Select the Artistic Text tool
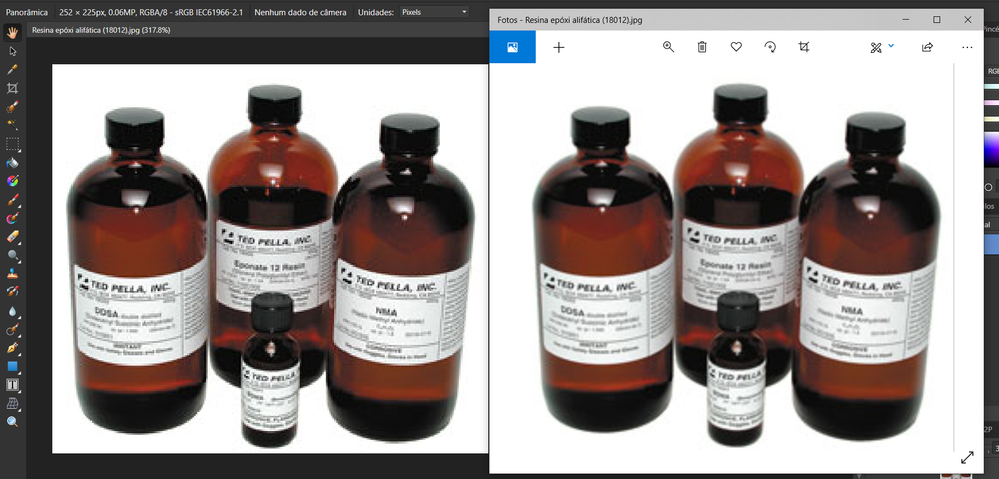 (13, 385)
